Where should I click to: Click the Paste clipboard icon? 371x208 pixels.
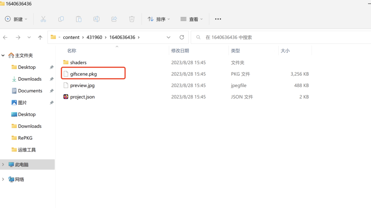pos(79,19)
